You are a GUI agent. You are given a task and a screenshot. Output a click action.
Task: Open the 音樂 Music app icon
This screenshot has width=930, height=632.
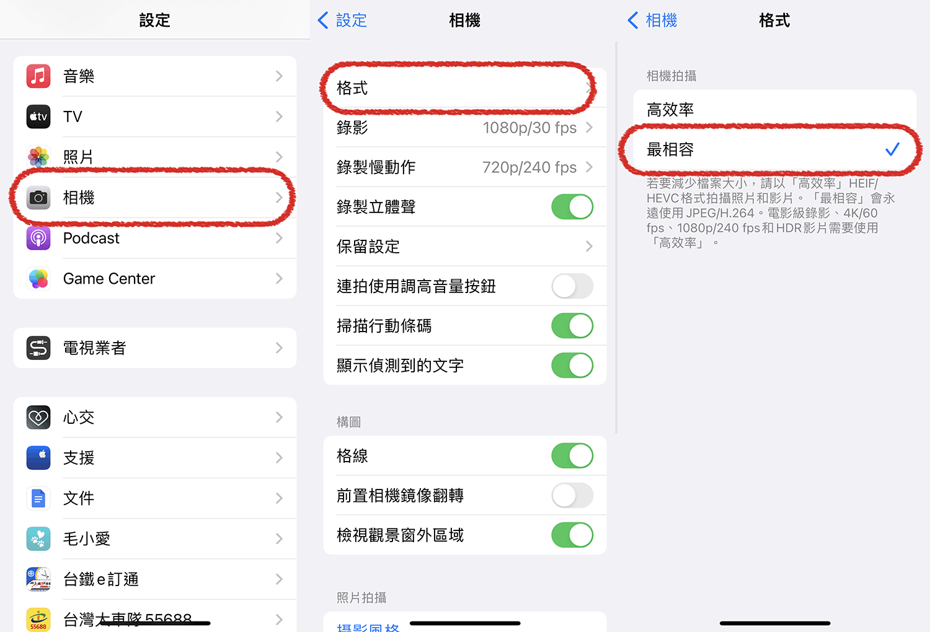point(38,76)
